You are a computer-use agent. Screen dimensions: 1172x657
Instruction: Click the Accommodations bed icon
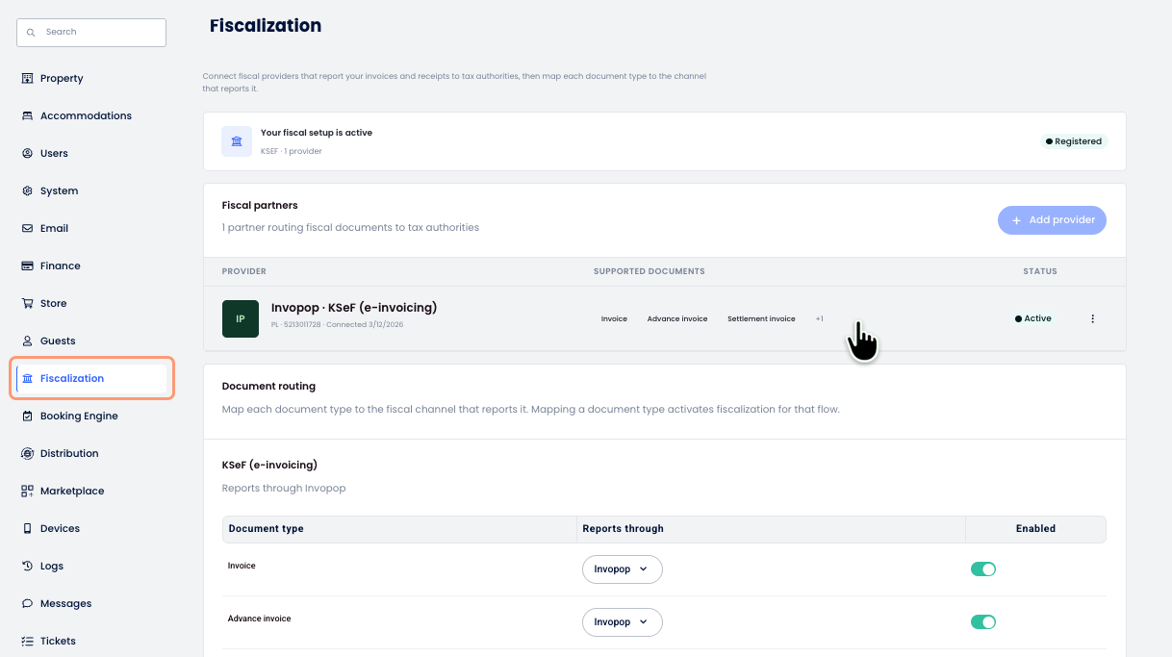coord(27,115)
